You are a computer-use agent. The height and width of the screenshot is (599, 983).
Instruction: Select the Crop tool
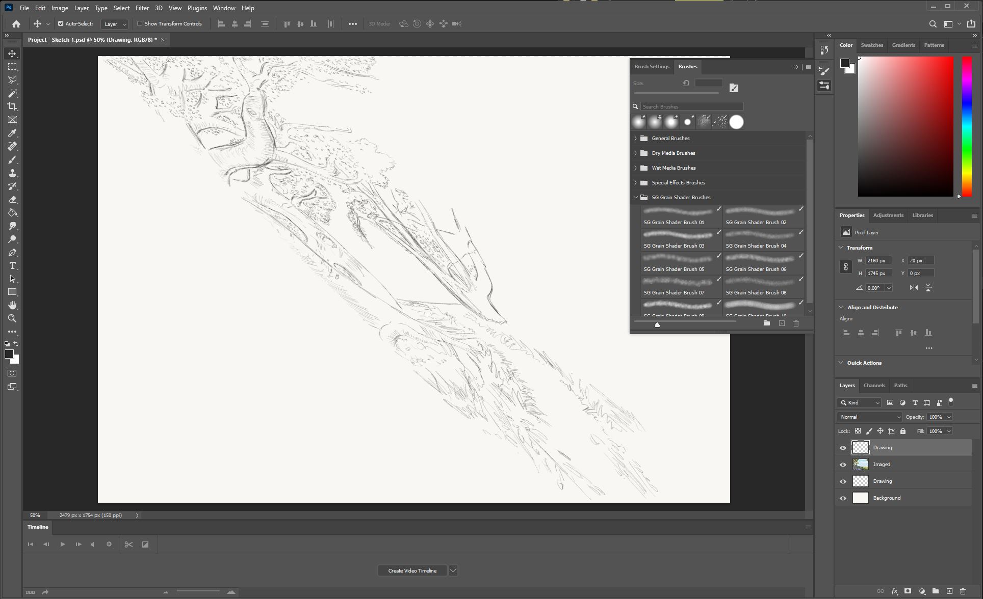click(x=13, y=106)
